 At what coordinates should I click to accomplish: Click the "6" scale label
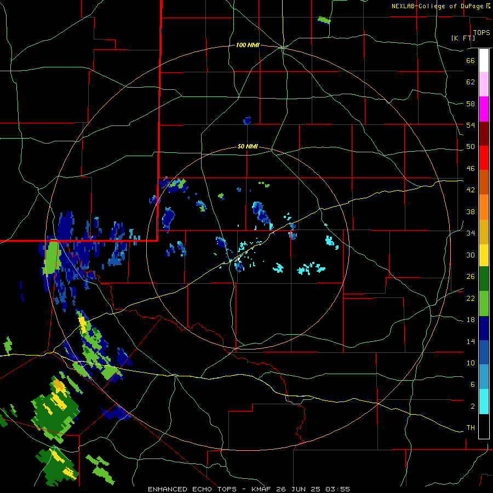coord(473,385)
